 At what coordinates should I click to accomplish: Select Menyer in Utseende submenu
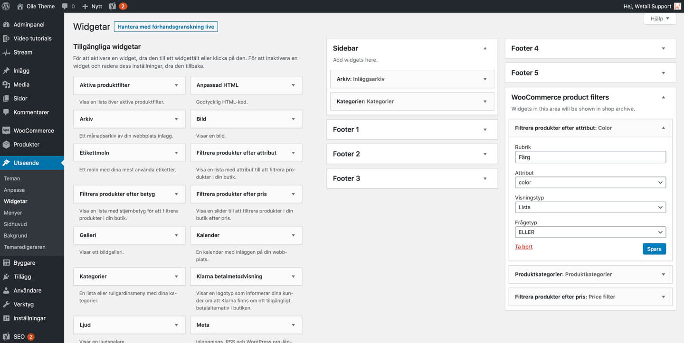(x=13, y=213)
